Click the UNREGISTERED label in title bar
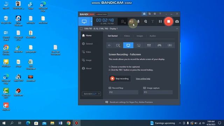This screenshot has height=126, width=224. pos(101,14)
